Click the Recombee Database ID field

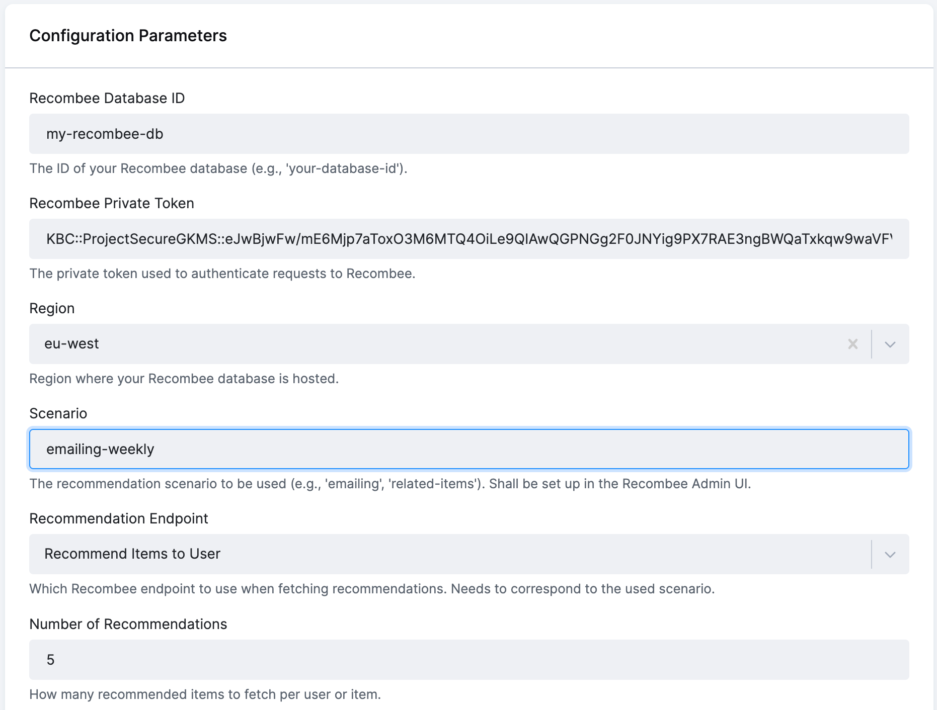[469, 134]
